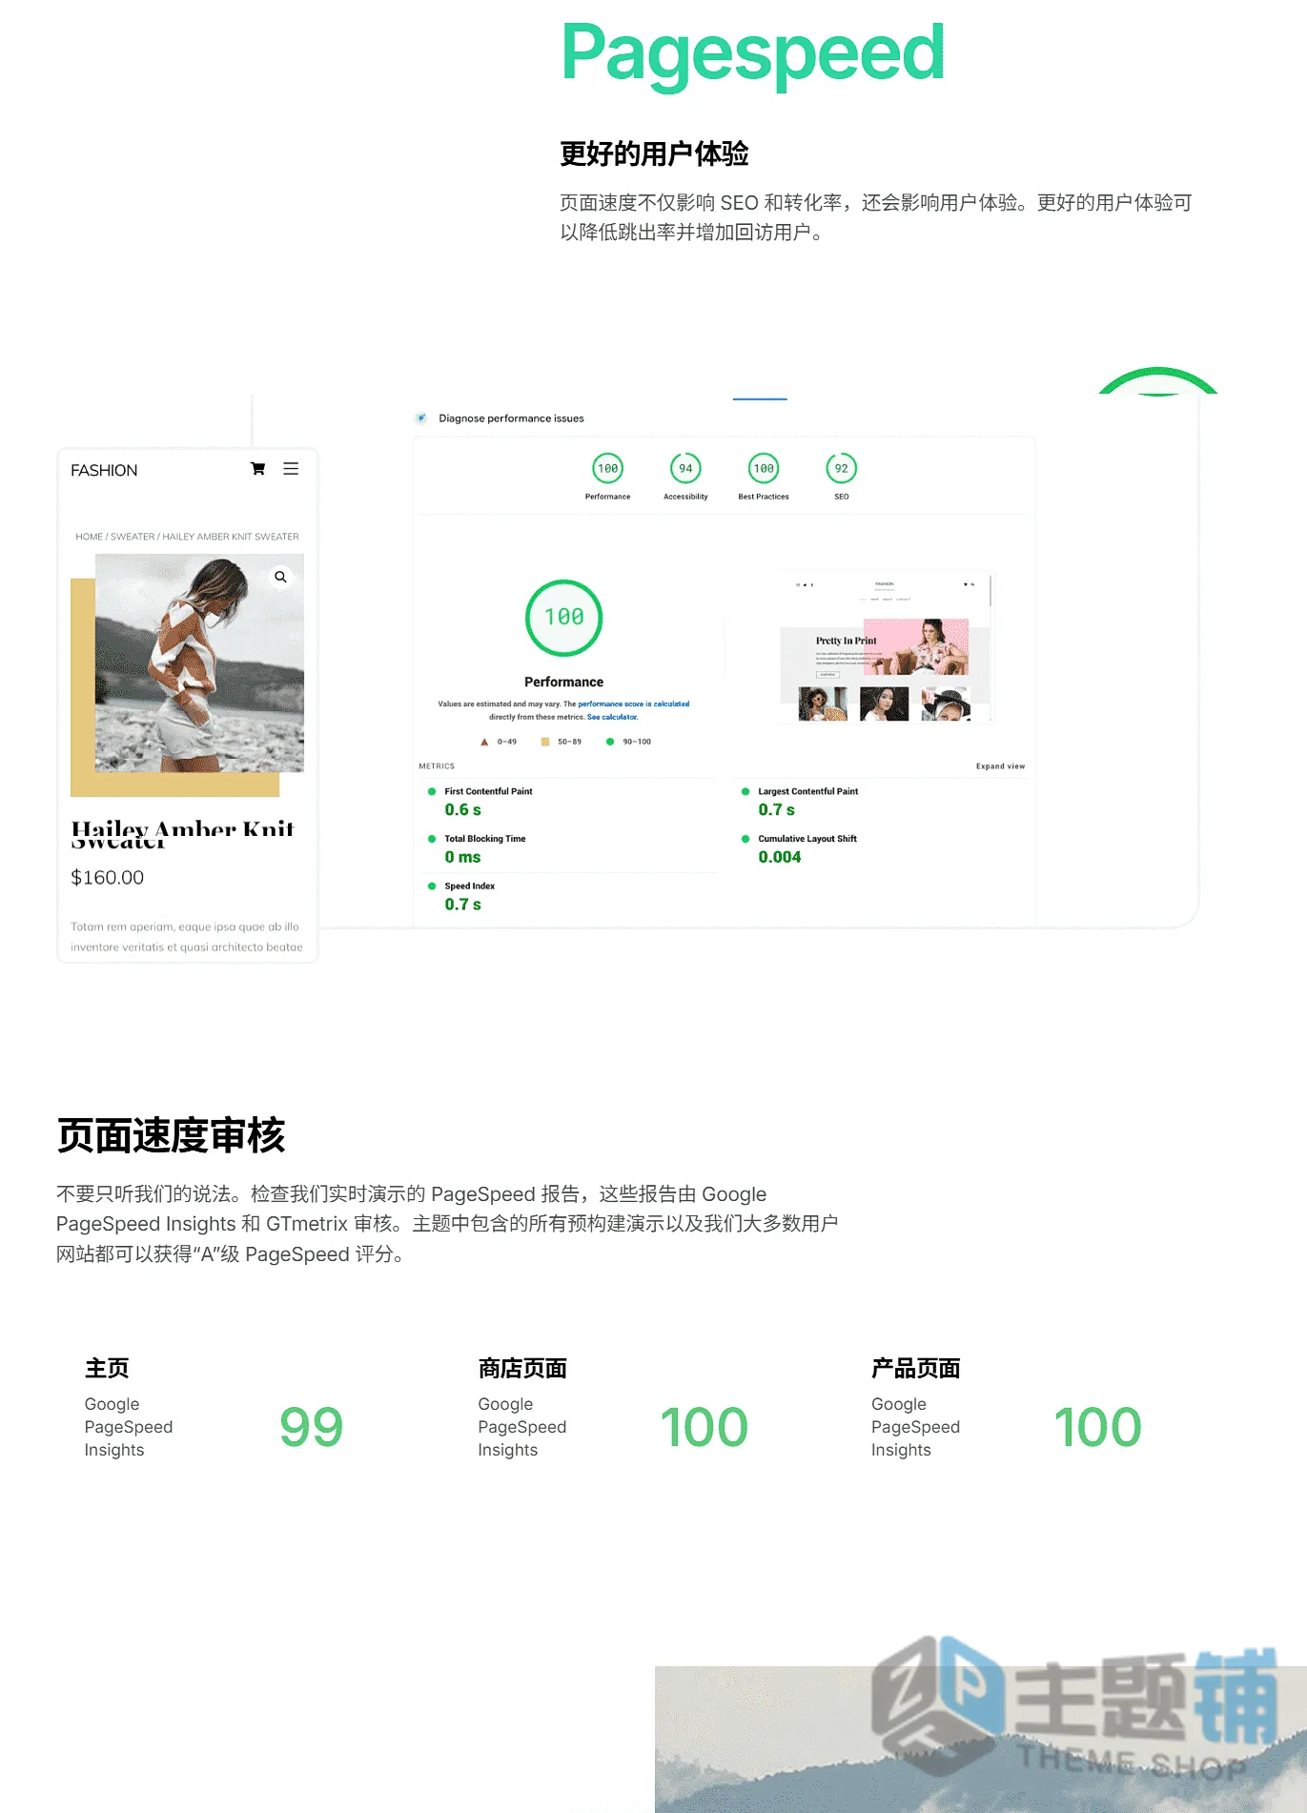The height and width of the screenshot is (1813, 1307).
Task: Click the METRICS section label
Action: [x=437, y=766]
